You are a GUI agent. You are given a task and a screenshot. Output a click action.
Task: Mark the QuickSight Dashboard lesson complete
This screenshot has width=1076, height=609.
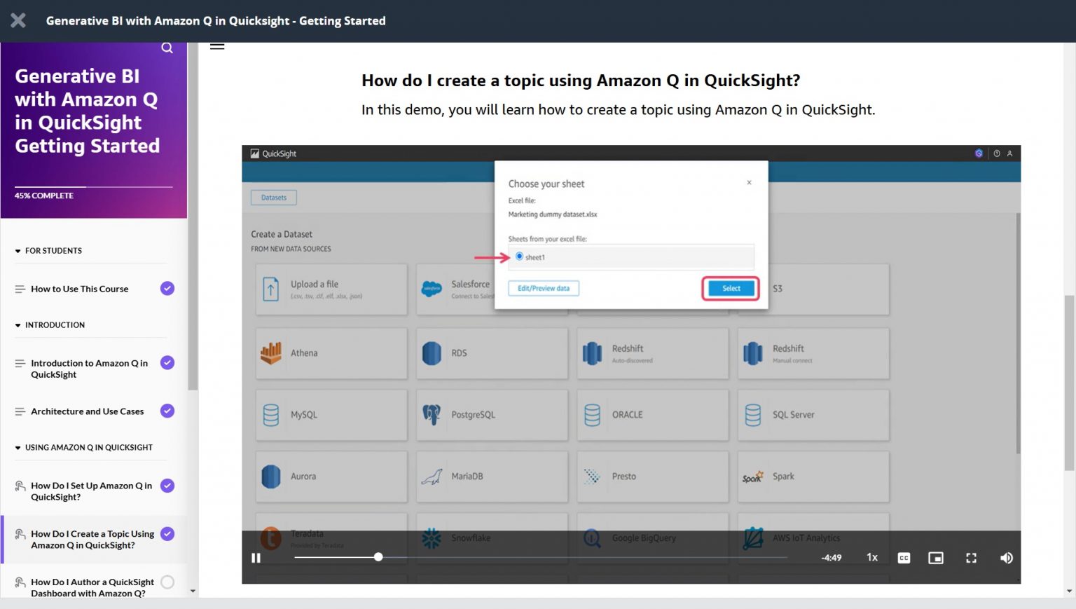click(167, 582)
